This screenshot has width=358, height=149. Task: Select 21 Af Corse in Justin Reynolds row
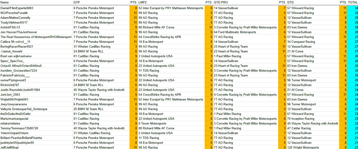313,90
